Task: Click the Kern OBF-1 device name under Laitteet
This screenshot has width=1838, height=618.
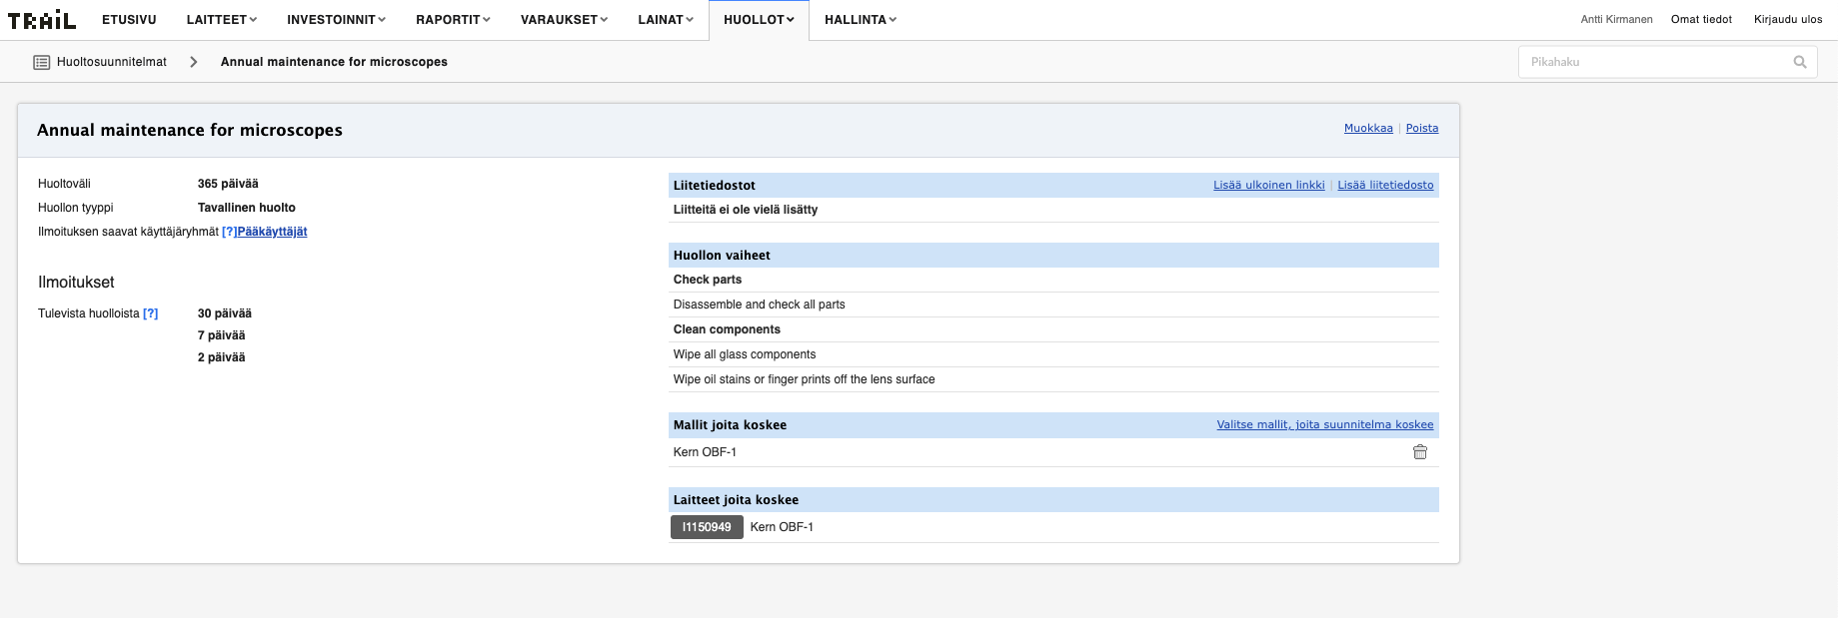Action: [782, 527]
